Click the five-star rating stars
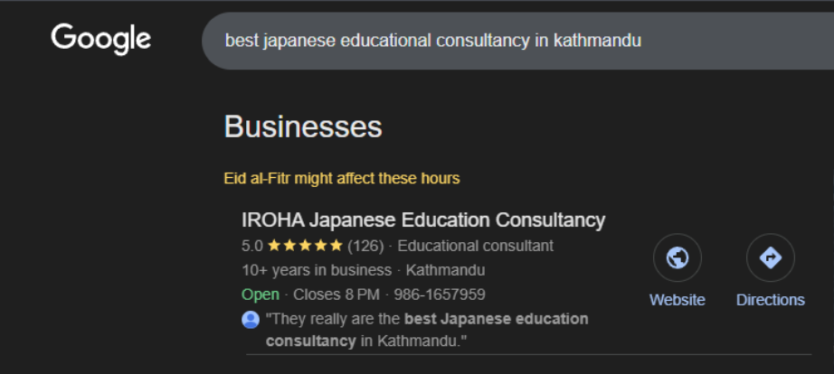The width and height of the screenshot is (834, 374). coord(305,246)
